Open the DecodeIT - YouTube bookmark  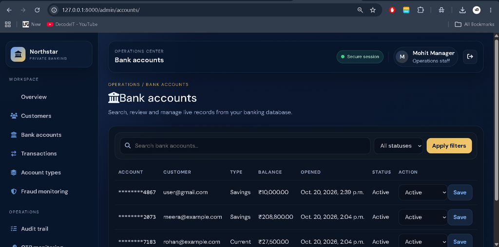point(72,24)
